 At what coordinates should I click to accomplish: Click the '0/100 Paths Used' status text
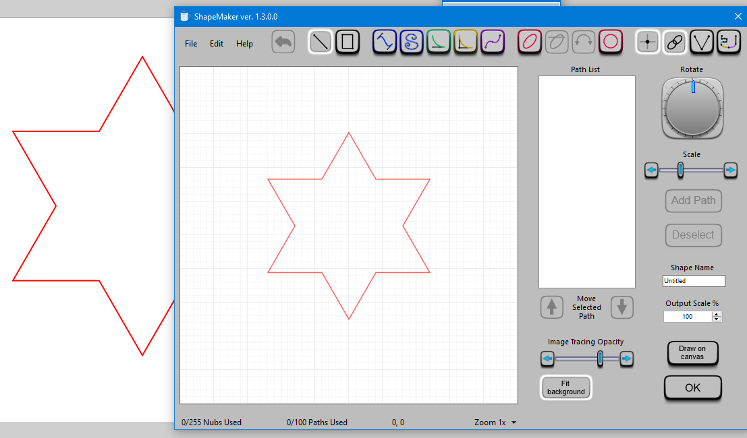pos(316,423)
